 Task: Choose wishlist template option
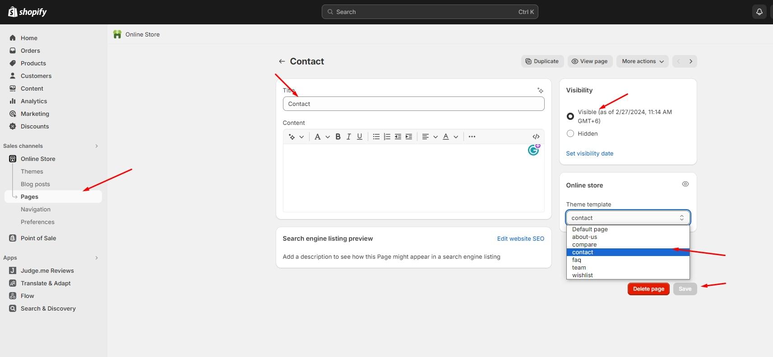click(628, 275)
